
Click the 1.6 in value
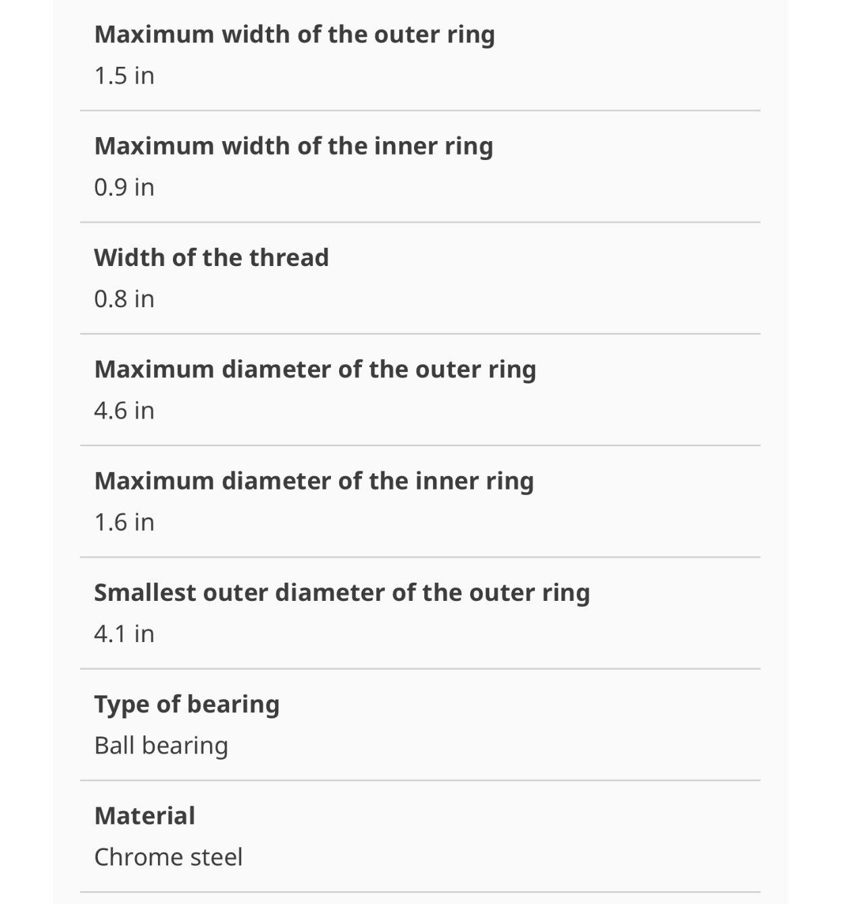[x=124, y=522]
